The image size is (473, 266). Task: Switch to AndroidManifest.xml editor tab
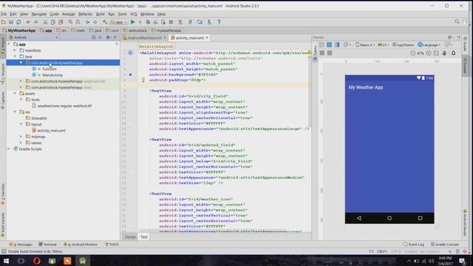pos(144,38)
